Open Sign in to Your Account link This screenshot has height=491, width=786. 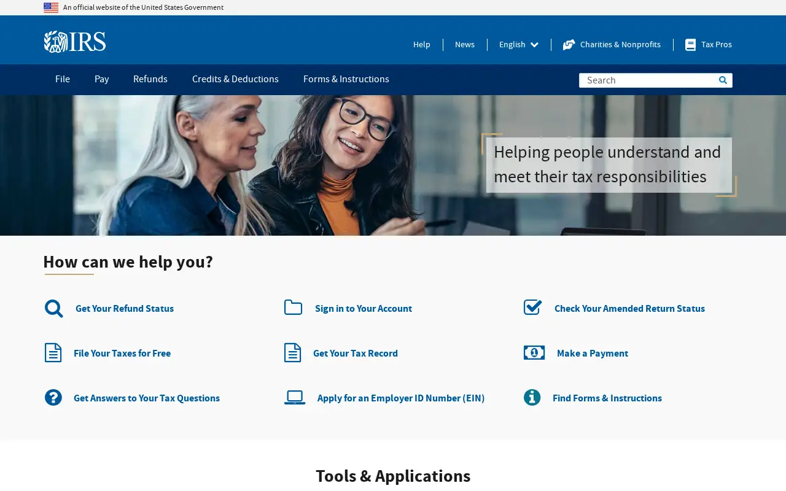coord(364,309)
